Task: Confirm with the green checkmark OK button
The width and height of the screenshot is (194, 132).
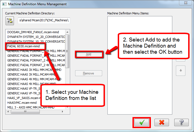Action: pyautogui.click(x=142, y=122)
